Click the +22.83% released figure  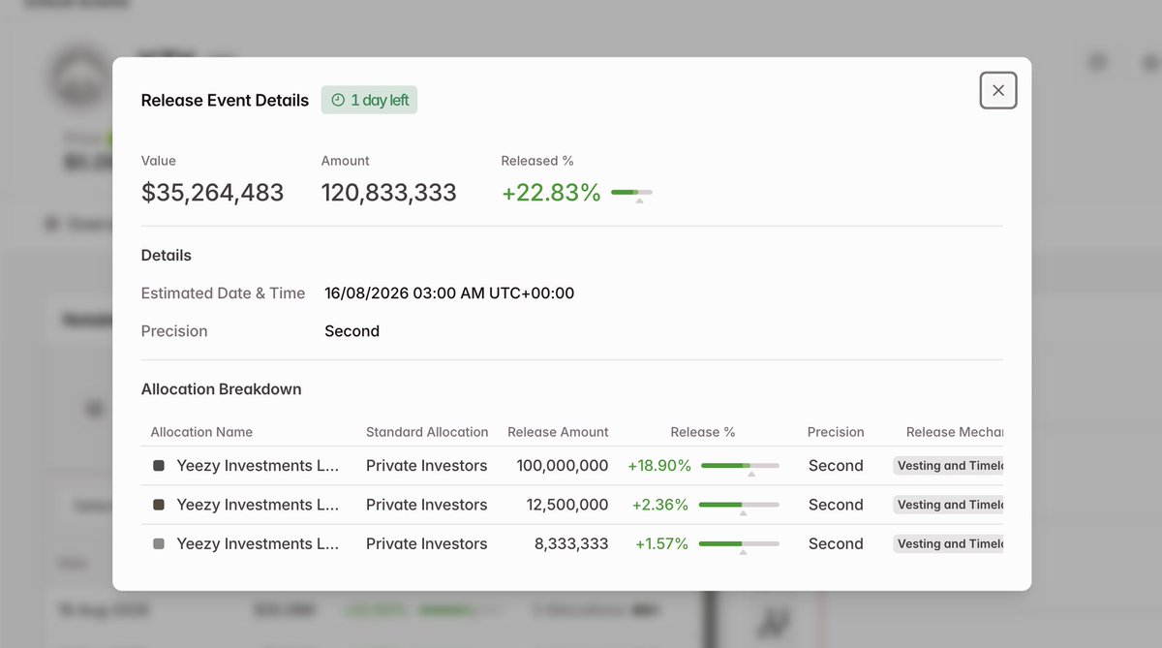click(x=551, y=193)
